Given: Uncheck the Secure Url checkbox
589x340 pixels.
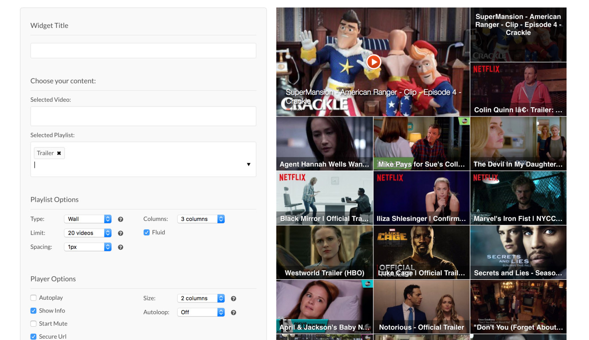Looking at the screenshot, I should [34, 336].
